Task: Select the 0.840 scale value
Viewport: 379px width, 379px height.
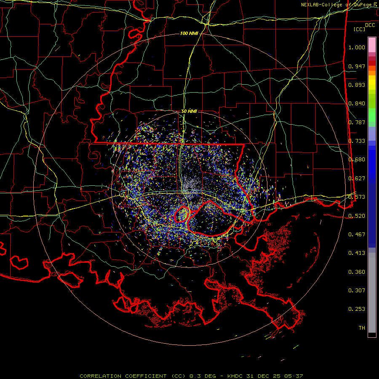Action: [x=357, y=104]
